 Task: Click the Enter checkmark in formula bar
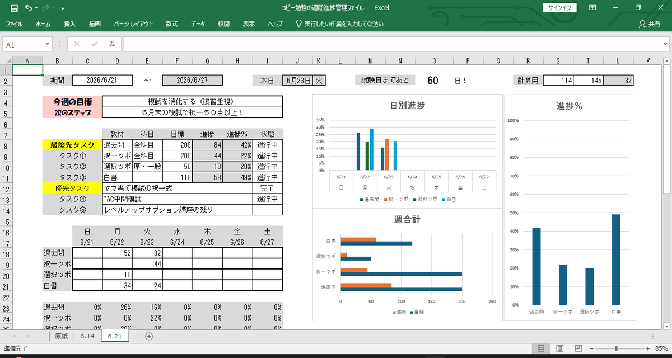[94, 44]
